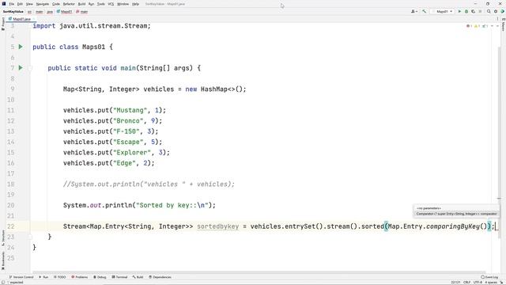
Task: Toggle the Bookmarks side panel
Action: pyautogui.click(x=3, y=260)
